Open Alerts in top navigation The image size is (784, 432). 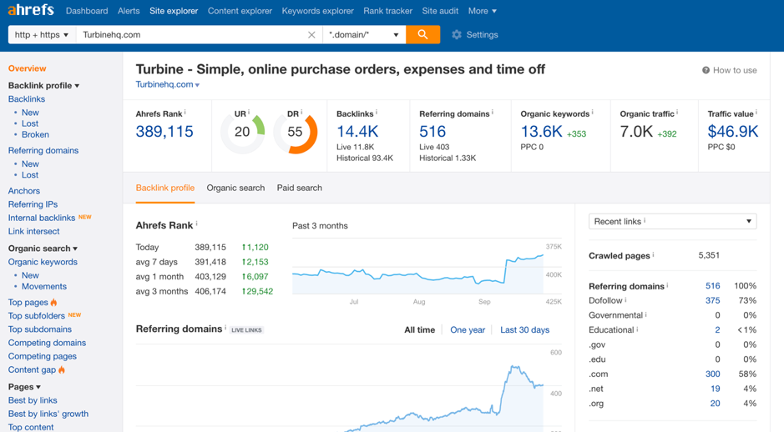click(x=129, y=11)
